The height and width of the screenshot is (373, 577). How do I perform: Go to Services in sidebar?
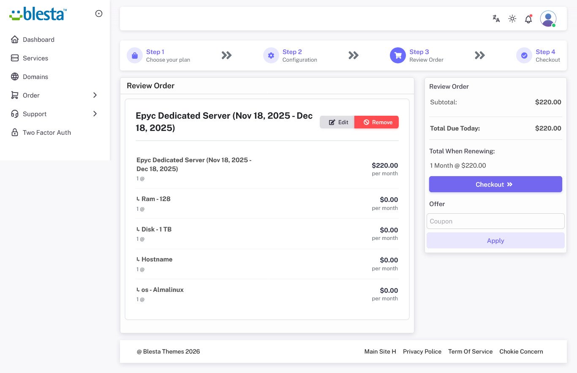tap(35, 58)
